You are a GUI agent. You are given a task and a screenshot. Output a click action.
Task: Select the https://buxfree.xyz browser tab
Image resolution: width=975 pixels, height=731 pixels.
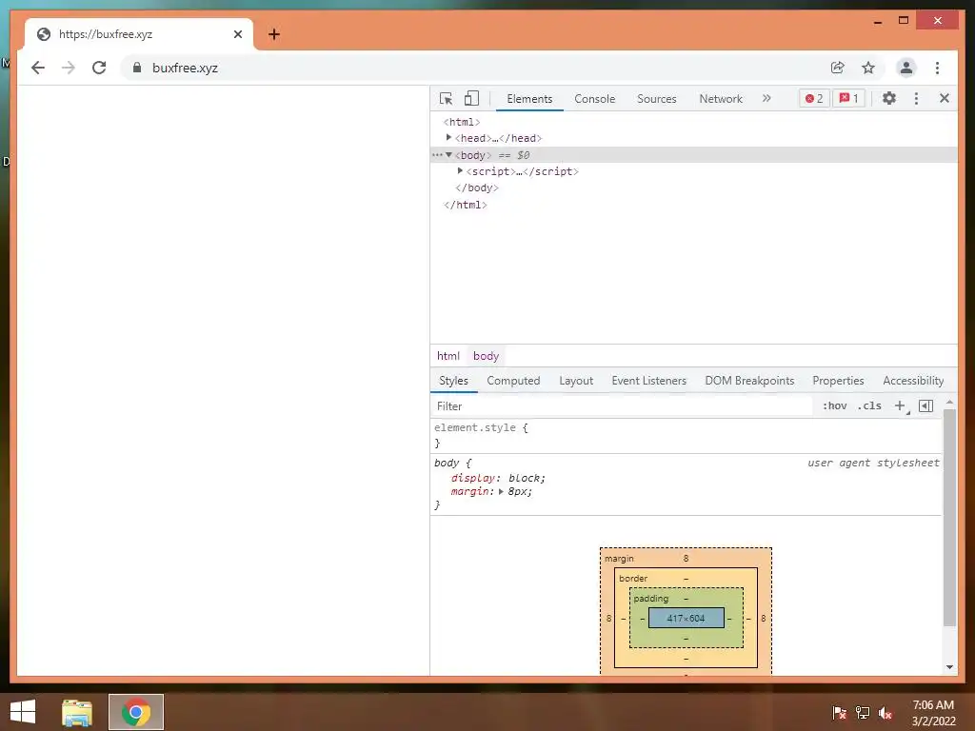139,34
